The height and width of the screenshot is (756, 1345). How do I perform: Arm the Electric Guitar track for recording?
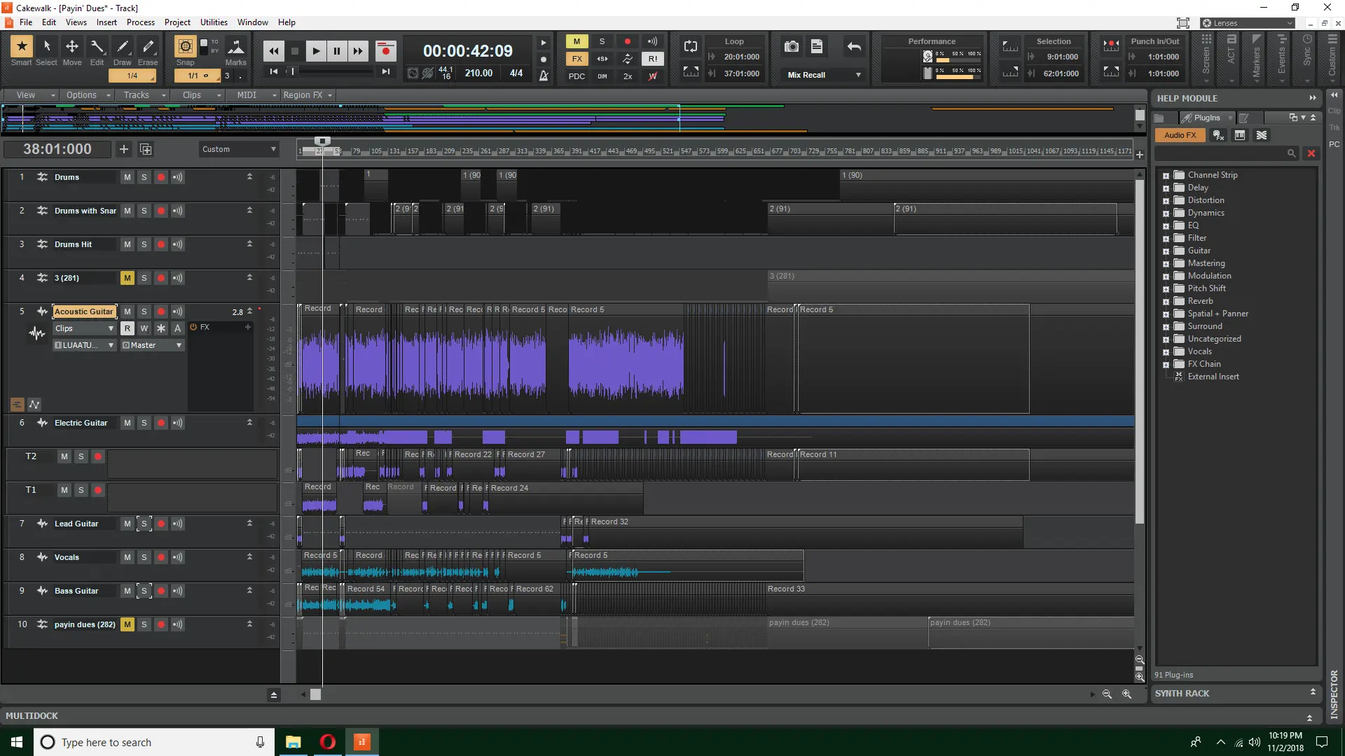point(161,423)
